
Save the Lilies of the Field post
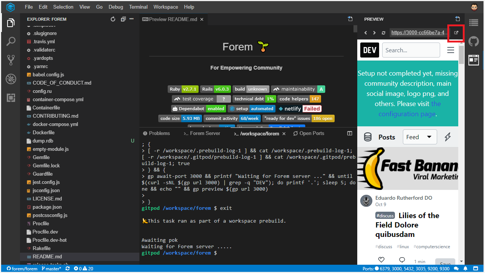pyautogui.click(x=445, y=263)
